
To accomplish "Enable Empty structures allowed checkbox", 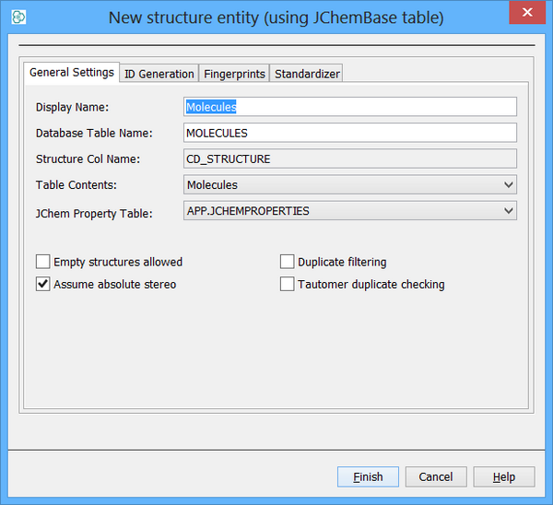I will [43, 262].
